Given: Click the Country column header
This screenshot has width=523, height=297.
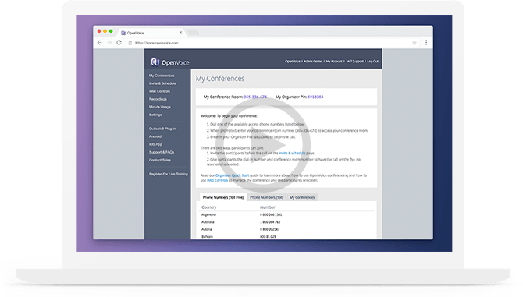Looking at the screenshot, I should 208,207.
